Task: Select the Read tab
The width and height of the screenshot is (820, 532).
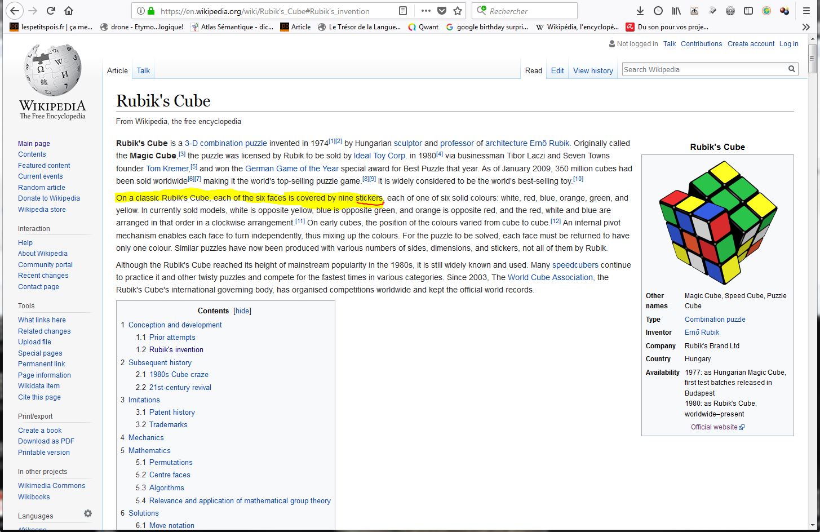Action: coord(534,70)
